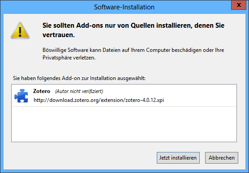Click the "(Autor nicht verifiziert)" italic label
Viewport: 249px width, 173px height.
click(x=79, y=91)
